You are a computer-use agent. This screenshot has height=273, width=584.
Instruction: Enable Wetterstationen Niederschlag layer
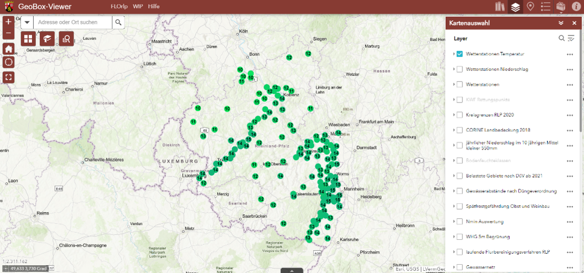[x=460, y=69]
